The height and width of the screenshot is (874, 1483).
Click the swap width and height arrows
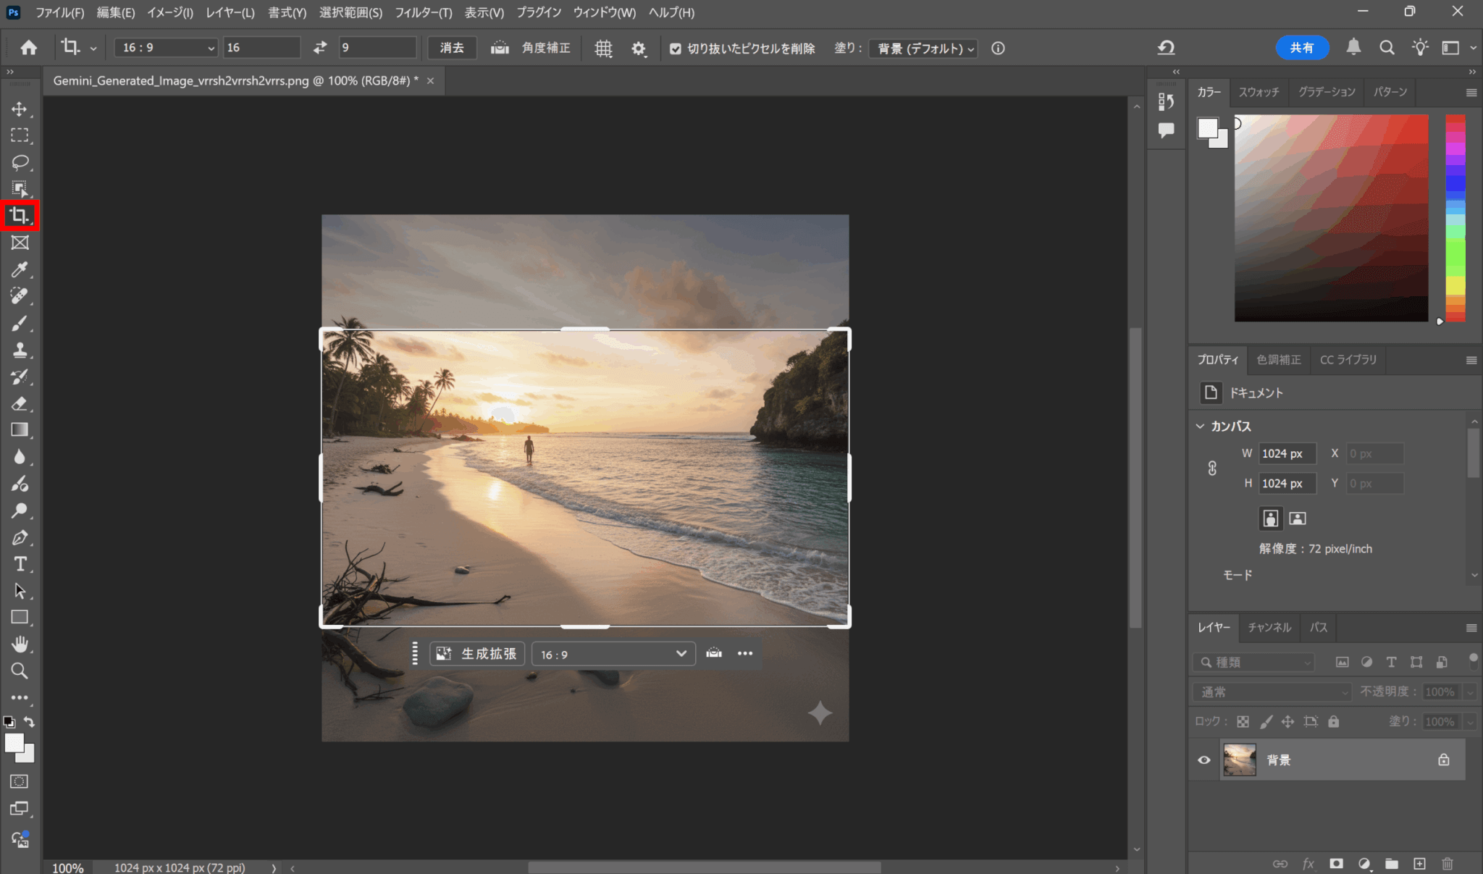click(x=319, y=48)
